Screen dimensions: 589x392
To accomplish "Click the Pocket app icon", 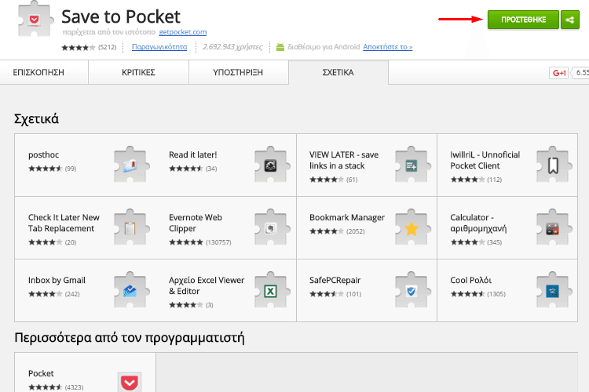I will pos(130,382).
